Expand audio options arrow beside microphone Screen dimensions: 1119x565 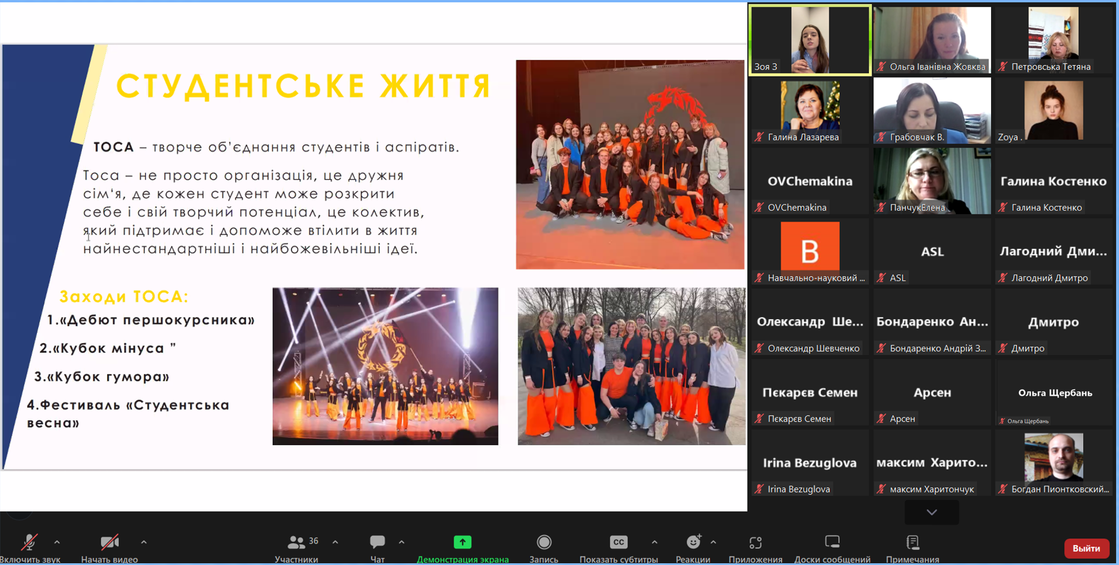point(57,543)
